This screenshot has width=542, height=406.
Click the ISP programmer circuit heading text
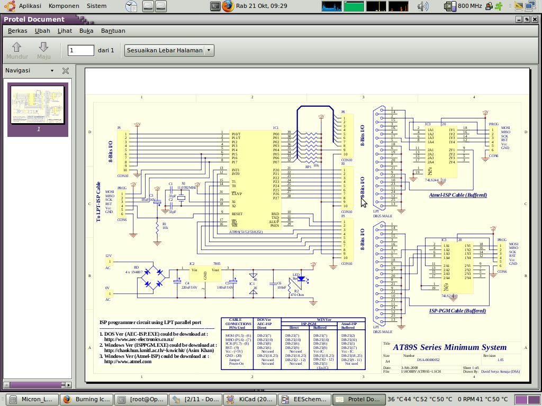tap(150, 322)
